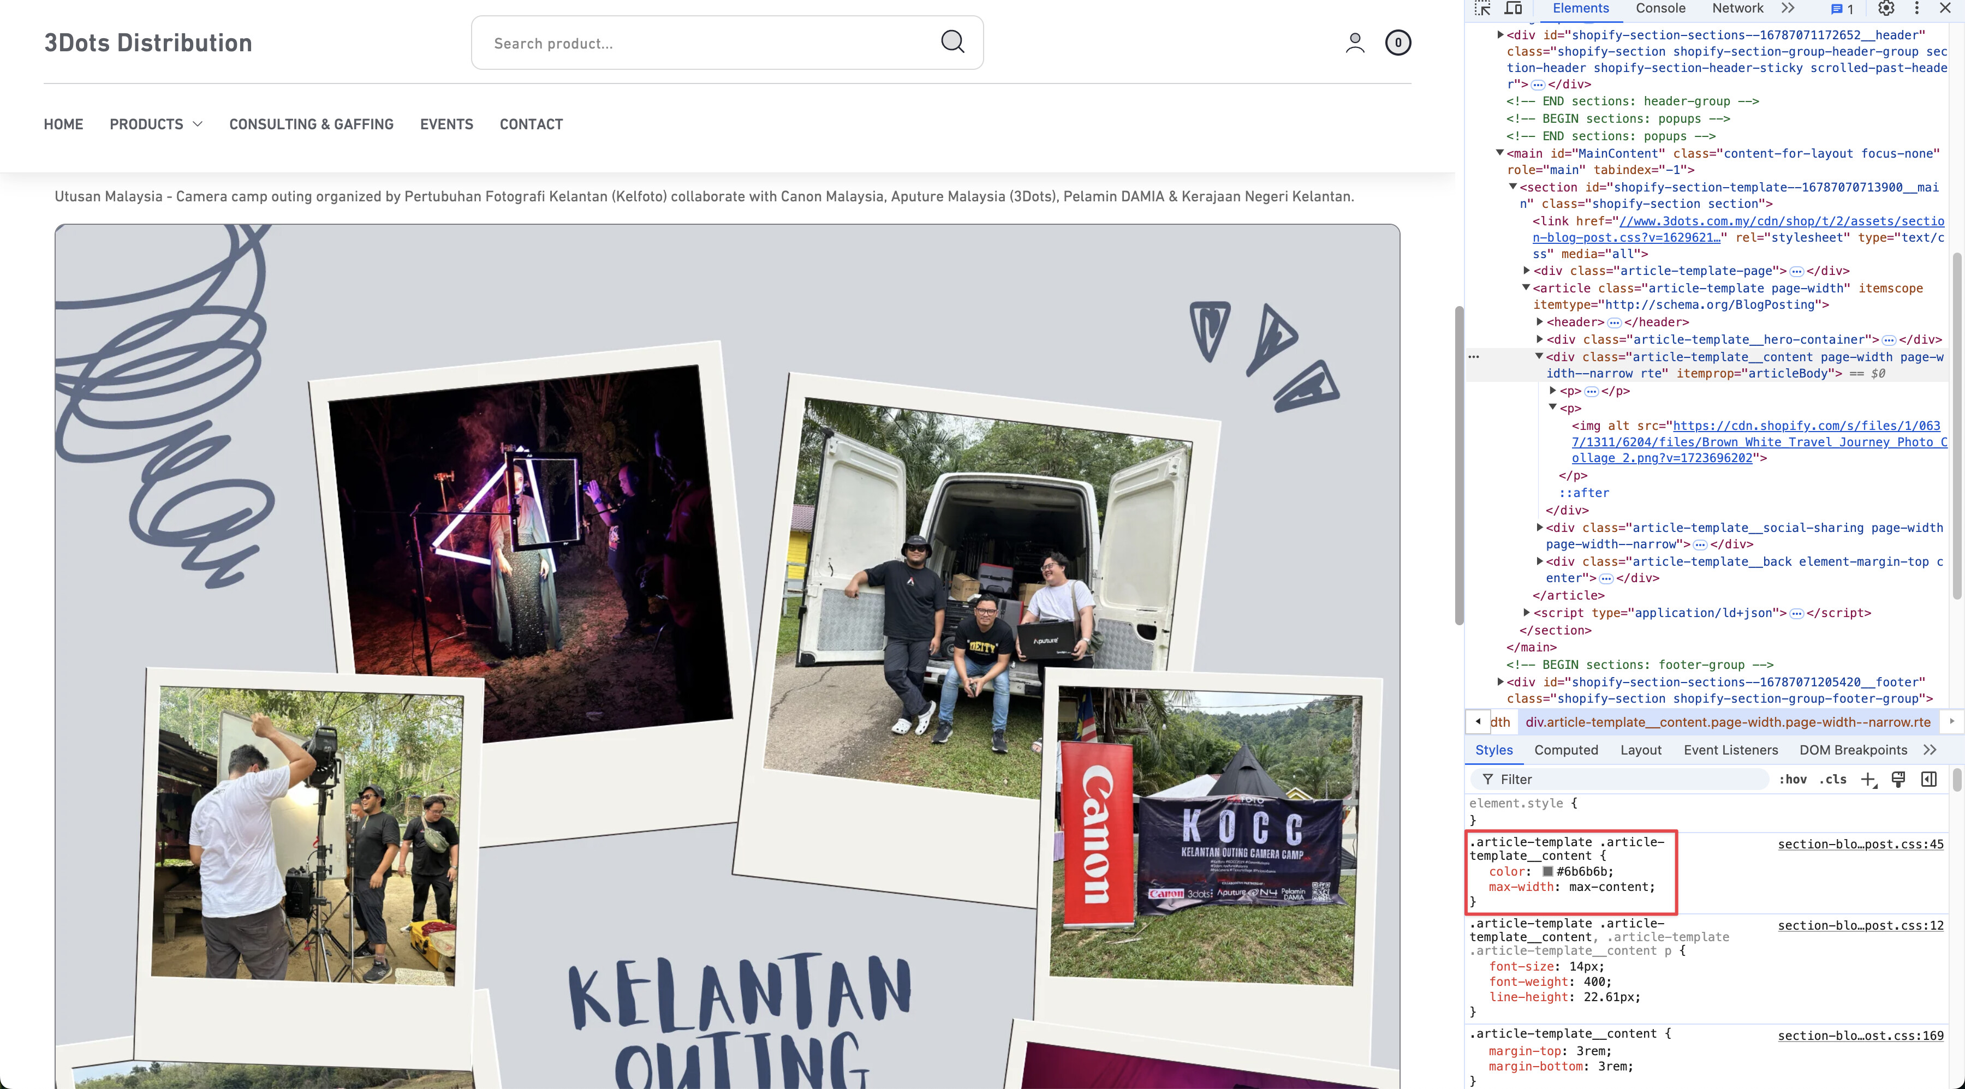Activate the inspect element picker icon
Screen dimensions: 1965x1089
point(1482,8)
